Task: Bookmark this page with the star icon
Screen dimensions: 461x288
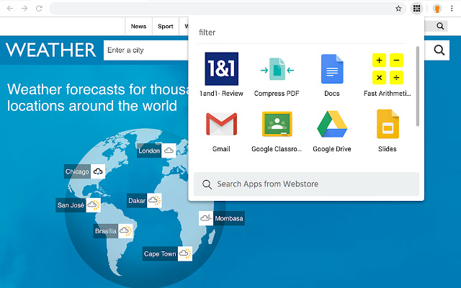Action: (x=398, y=9)
